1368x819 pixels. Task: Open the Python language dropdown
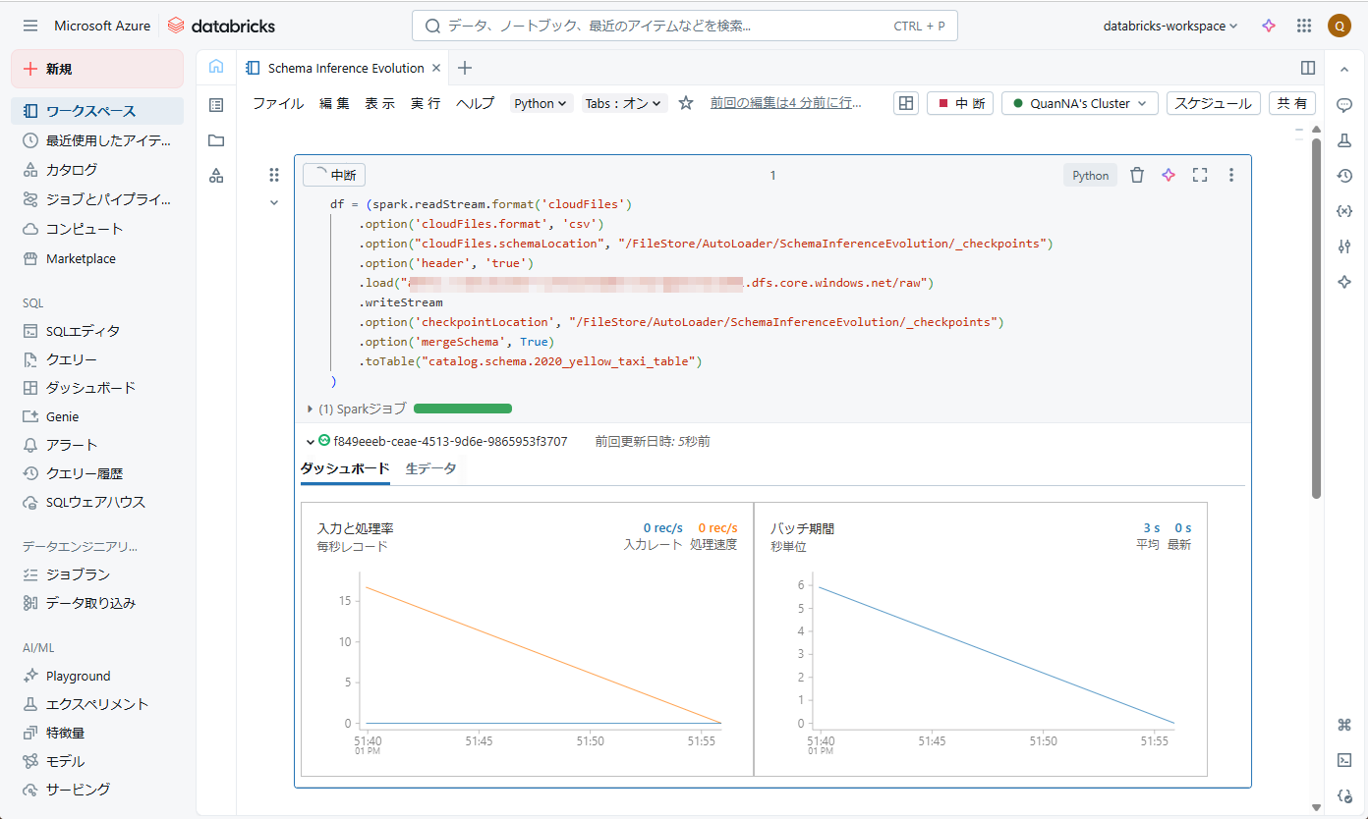coord(541,103)
